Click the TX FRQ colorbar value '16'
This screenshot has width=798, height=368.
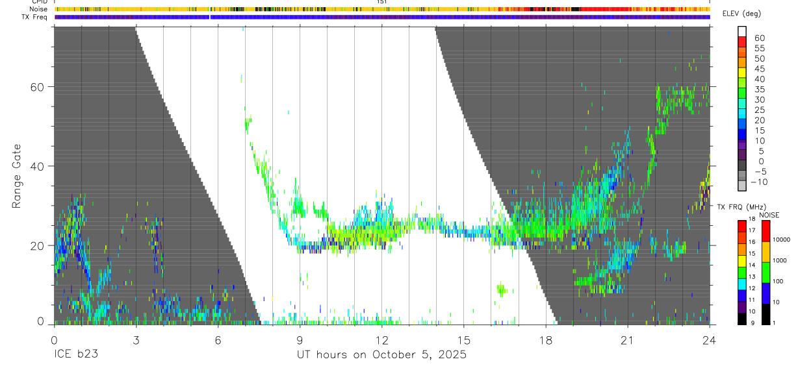[x=751, y=241]
